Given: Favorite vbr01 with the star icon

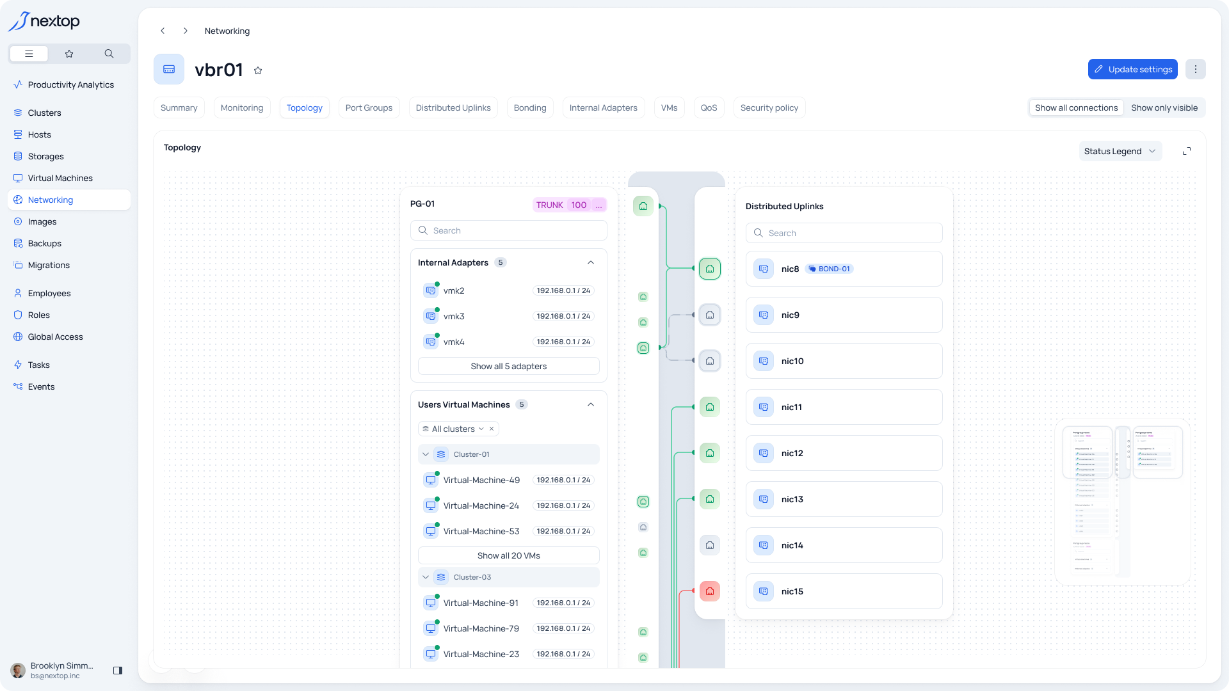Looking at the screenshot, I should (x=258, y=70).
